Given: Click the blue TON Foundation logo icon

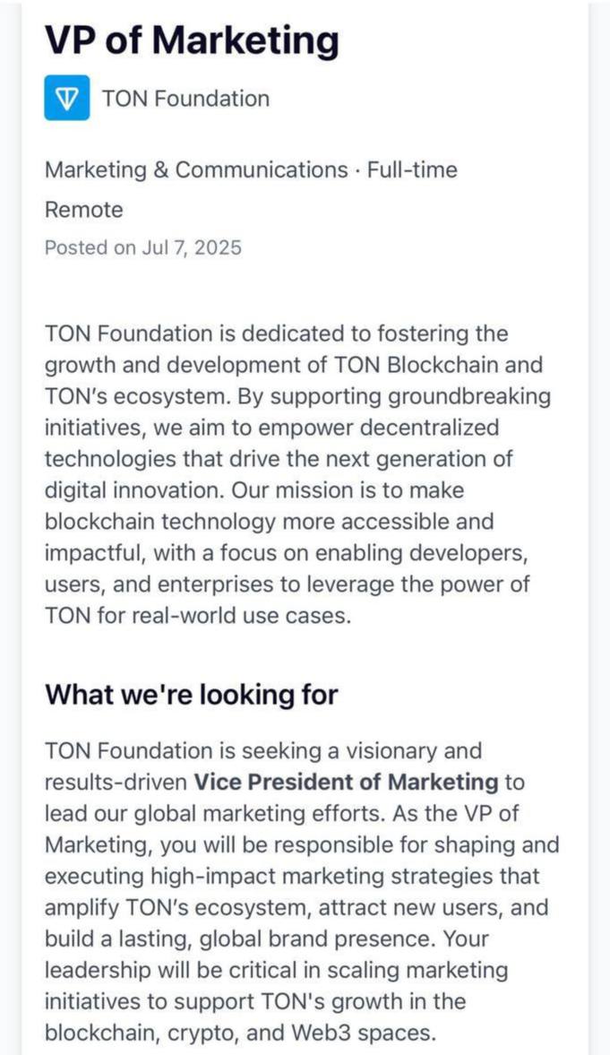Looking at the screenshot, I should pos(66,99).
